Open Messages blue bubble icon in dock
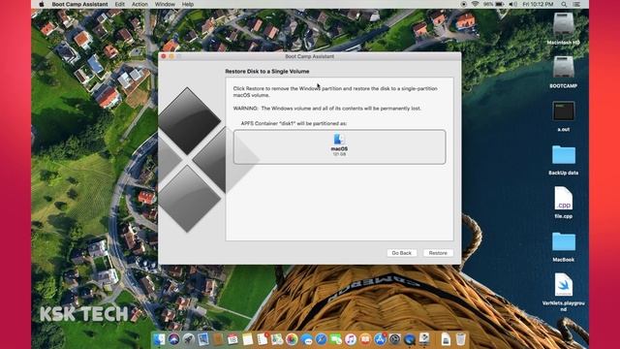This screenshot has height=349, width=620. coord(306,339)
